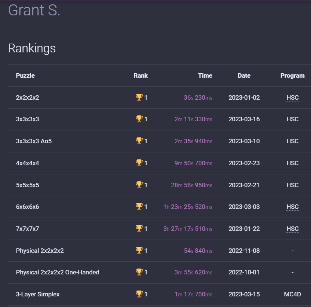Click the date 2023-01-02

[x=244, y=98]
